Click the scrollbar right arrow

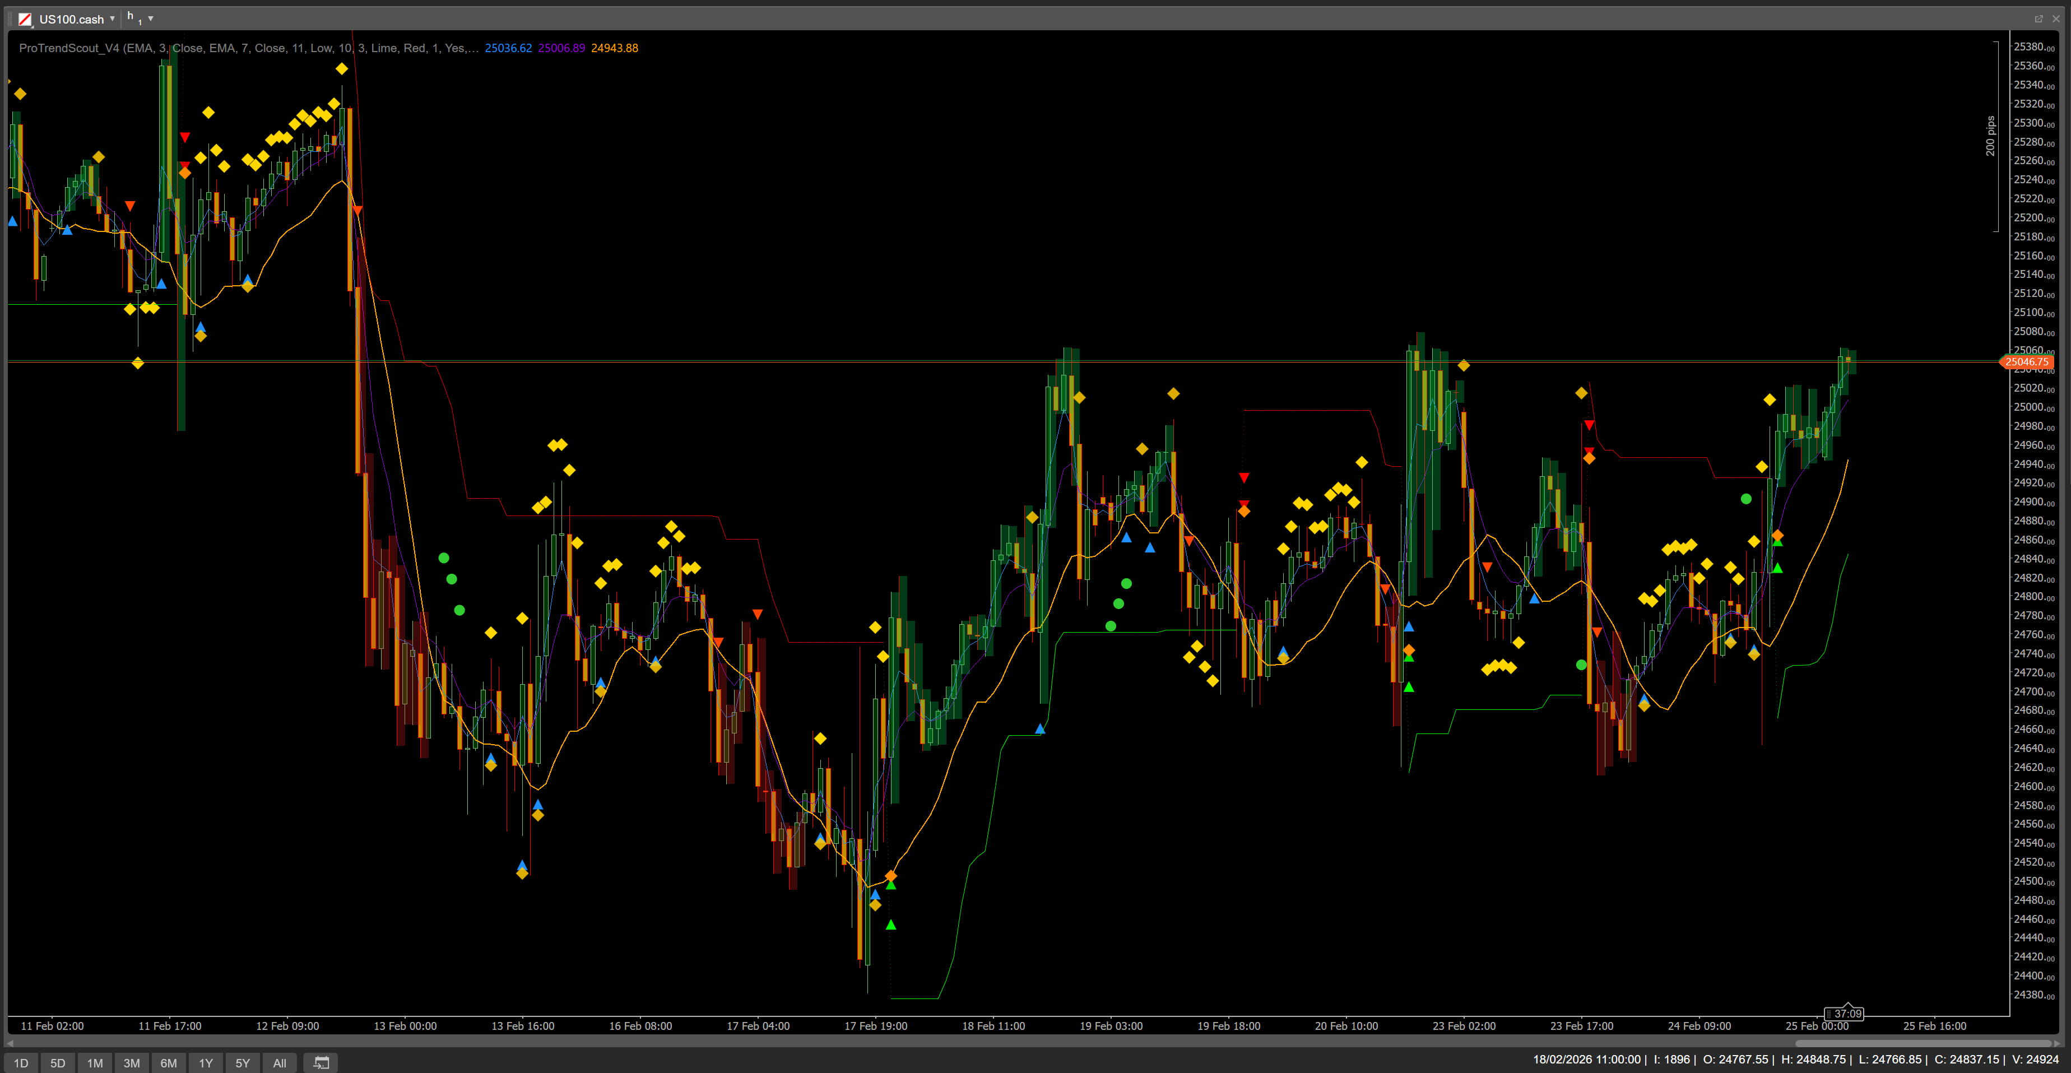[x=2058, y=1043]
